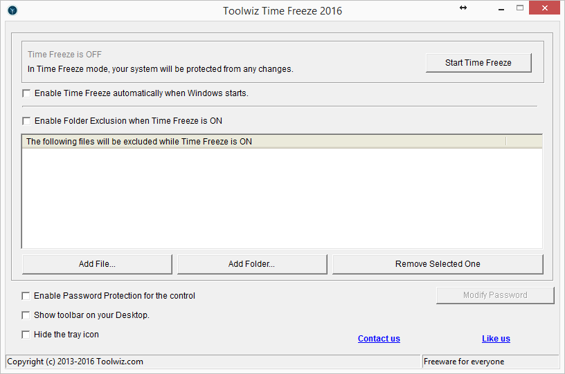This screenshot has width=565, height=374.
Task: Close the Toolwiz Time Freeze window
Action: pos(546,8)
